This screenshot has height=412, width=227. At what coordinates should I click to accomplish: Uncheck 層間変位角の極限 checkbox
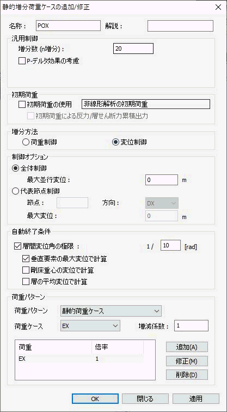(x=16, y=246)
